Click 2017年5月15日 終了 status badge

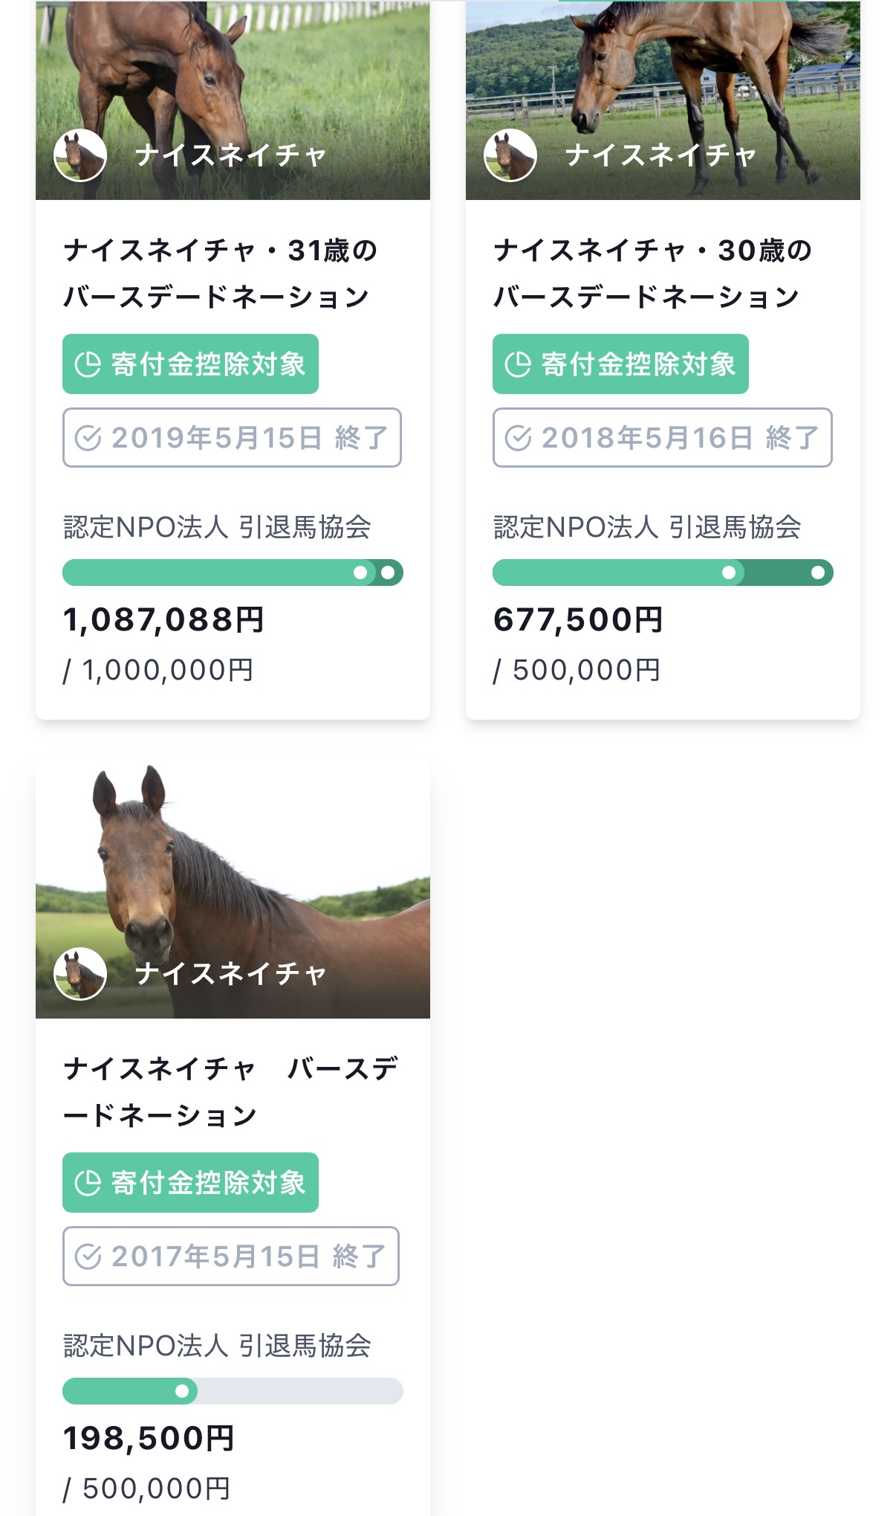(230, 1257)
